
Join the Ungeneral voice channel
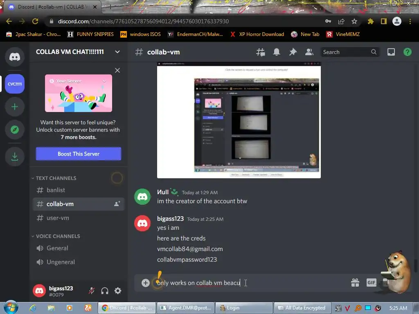click(x=78, y=262)
